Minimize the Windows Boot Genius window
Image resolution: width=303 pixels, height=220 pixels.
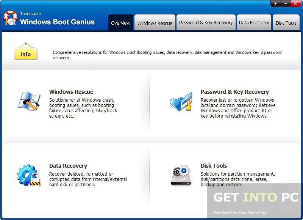pos(286,3)
